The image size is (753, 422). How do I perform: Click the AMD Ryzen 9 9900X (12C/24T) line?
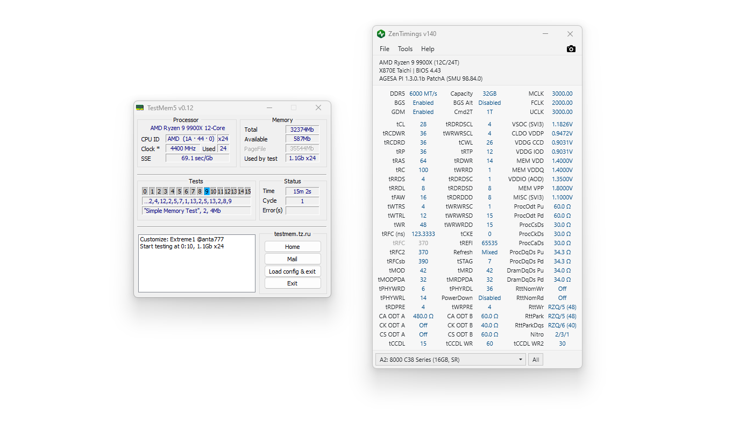[x=419, y=62]
